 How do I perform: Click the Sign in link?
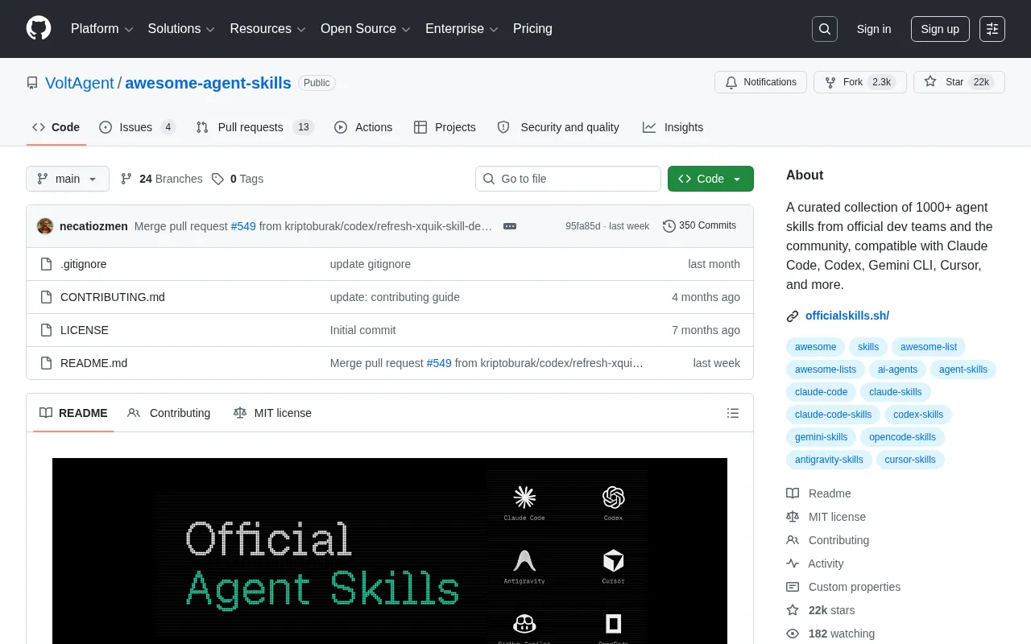(x=874, y=29)
